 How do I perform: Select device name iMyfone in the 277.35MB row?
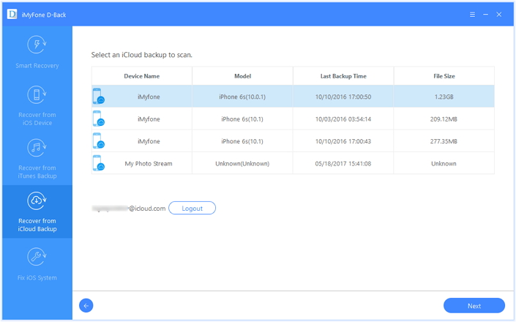[x=149, y=141]
